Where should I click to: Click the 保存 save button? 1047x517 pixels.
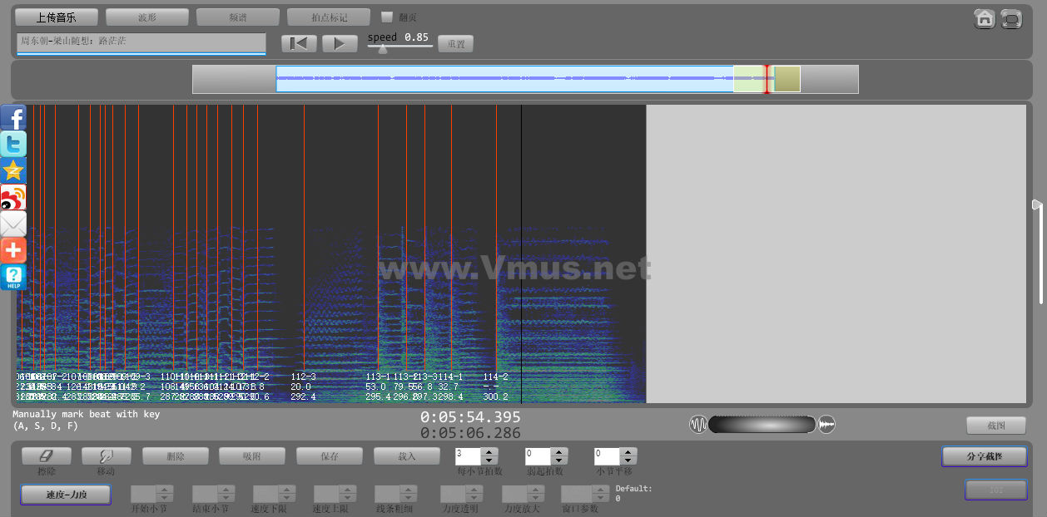click(x=330, y=456)
